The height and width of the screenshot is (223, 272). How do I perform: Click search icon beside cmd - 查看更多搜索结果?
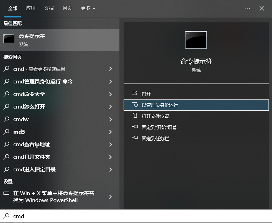click(6, 69)
